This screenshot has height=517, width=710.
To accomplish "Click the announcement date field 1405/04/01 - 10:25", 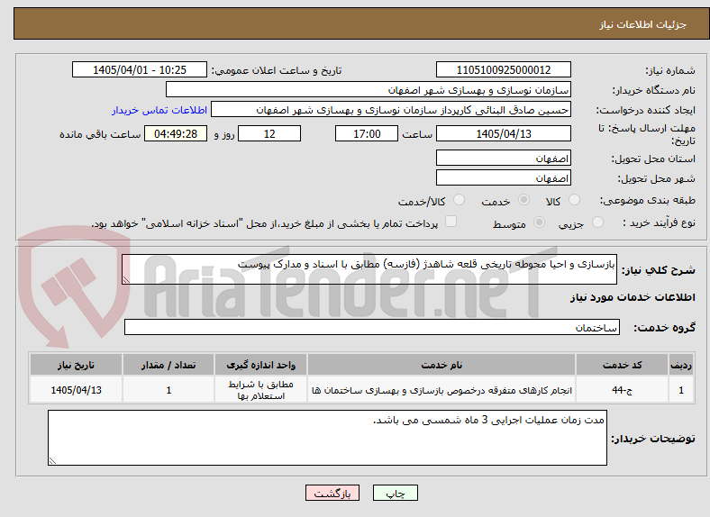I will 140,69.
